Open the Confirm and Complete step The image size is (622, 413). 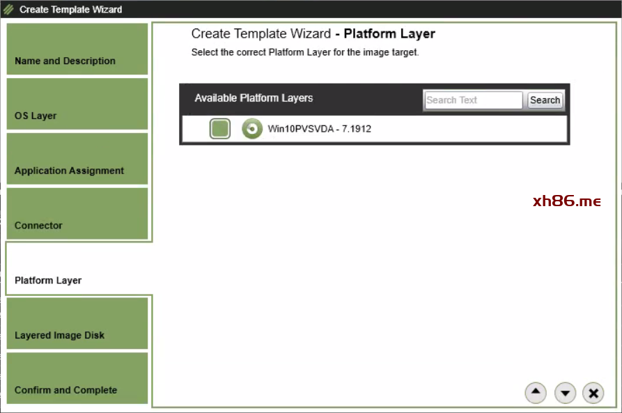click(77, 378)
